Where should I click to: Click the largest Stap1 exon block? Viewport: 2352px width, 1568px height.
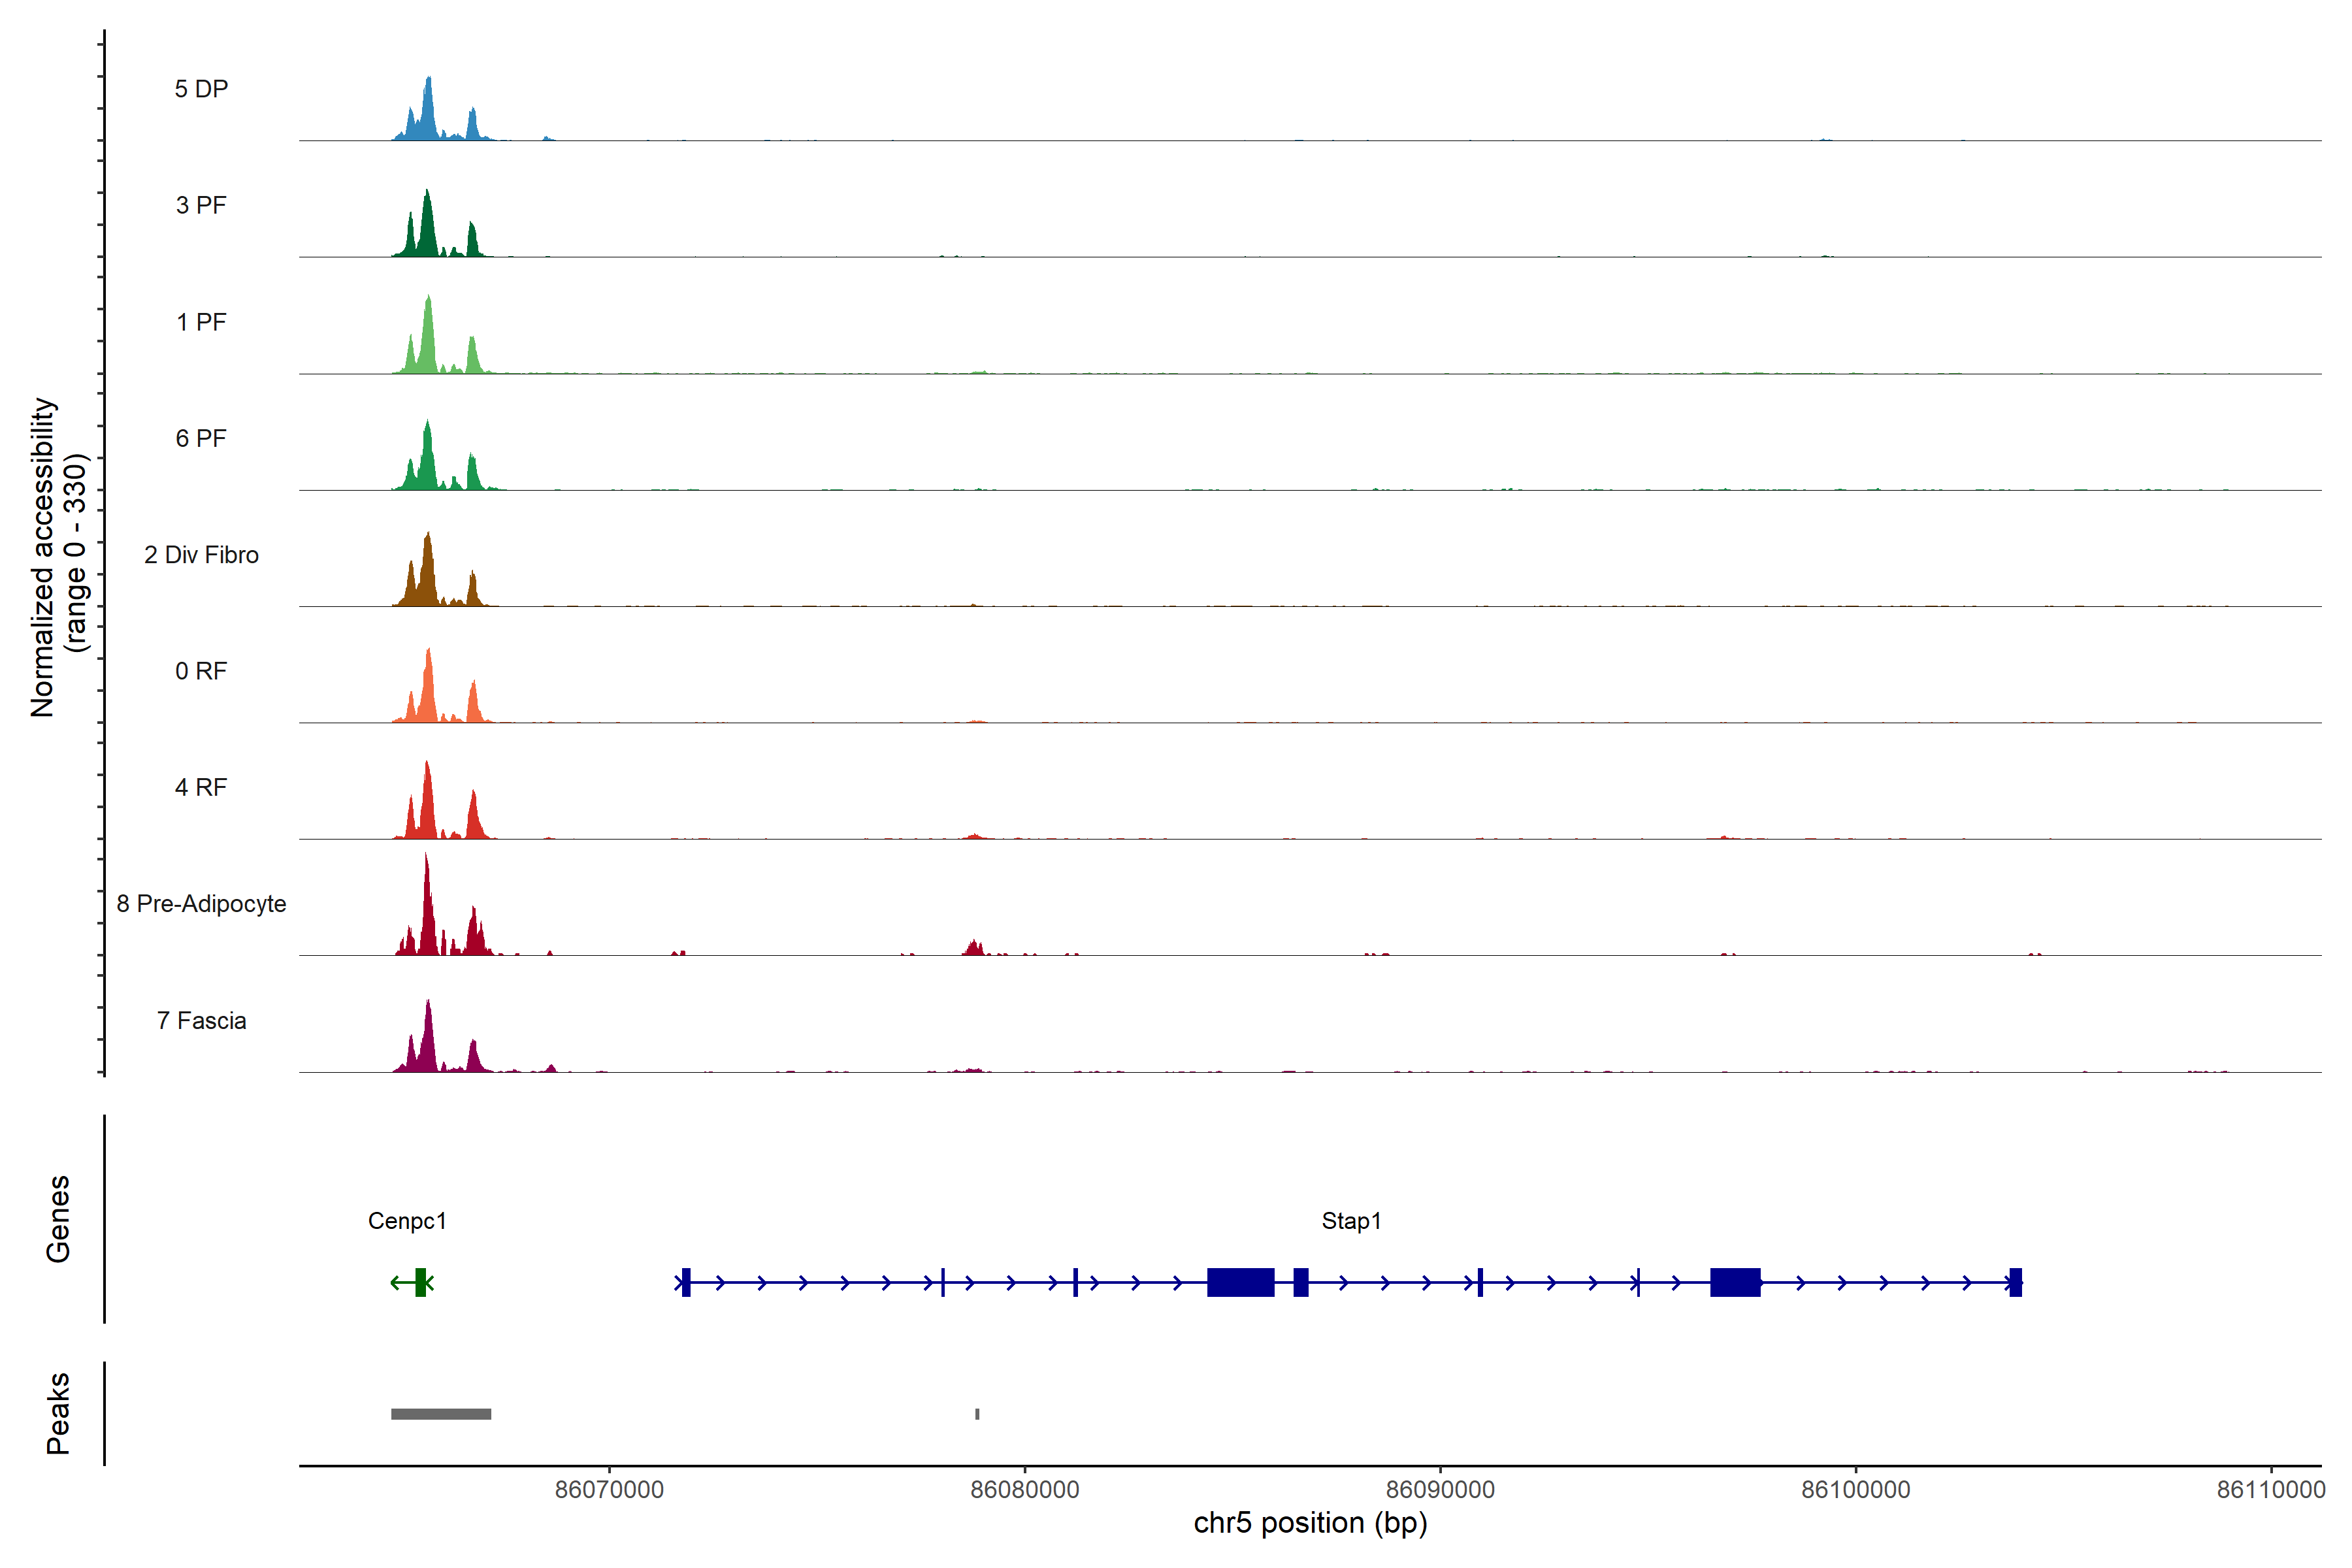tap(1240, 1282)
